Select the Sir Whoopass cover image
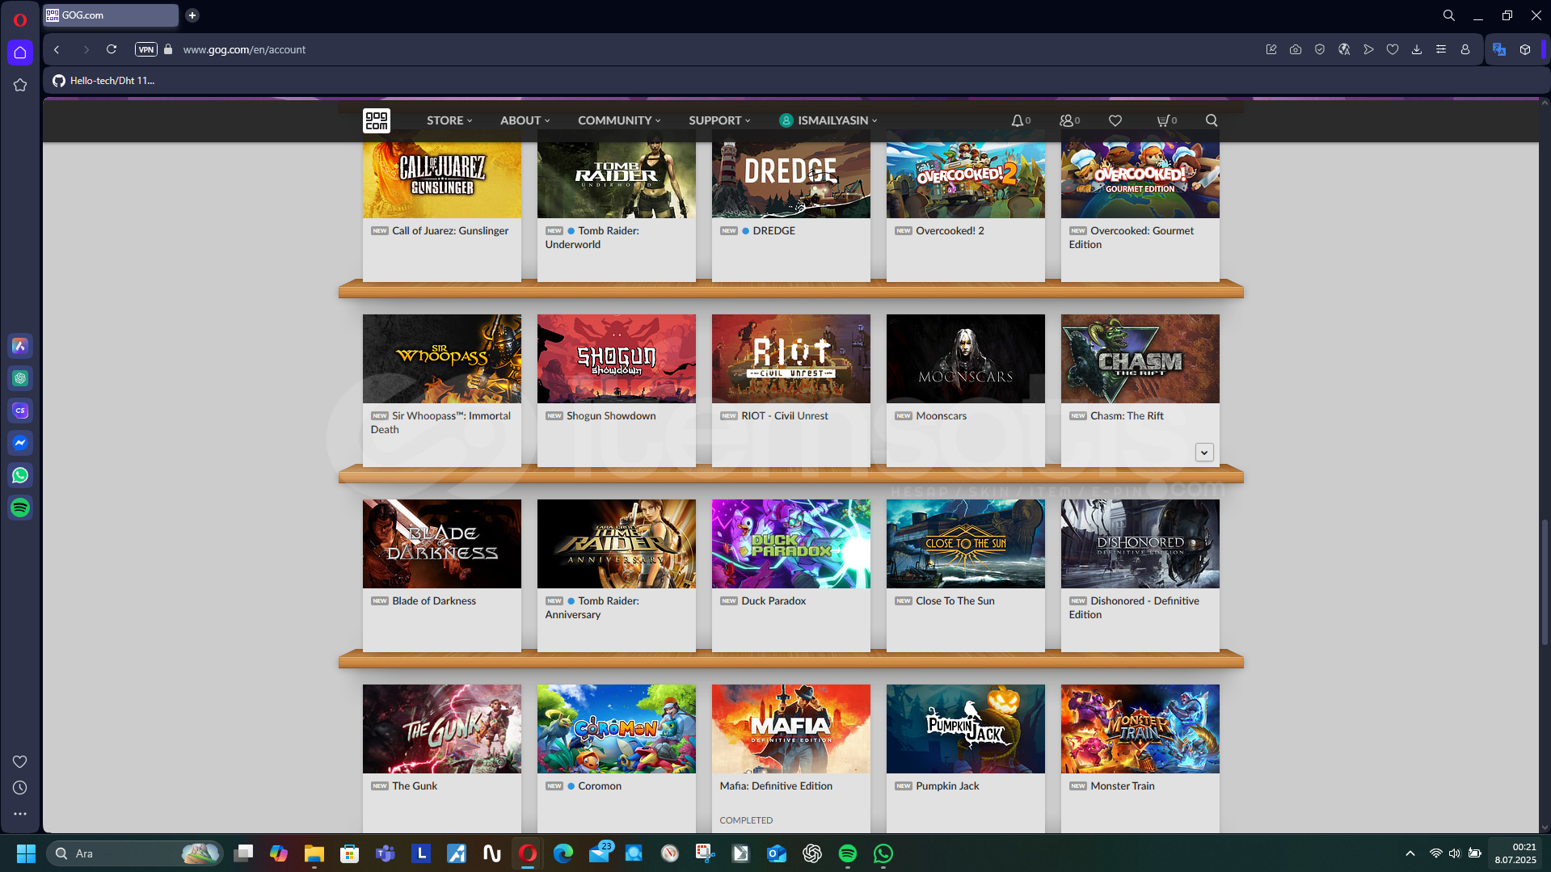The height and width of the screenshot is (872, 1551). click(x=442, y=359)
